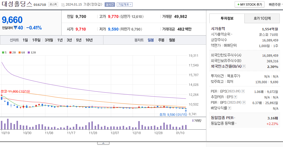
Task: Click 상장주식수 value 16,089,459
Action: click(270, 40)
